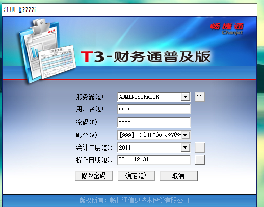
Task: Click the red Chanjet brand logo
Action: pyautogui.click(x=227, y=28)
